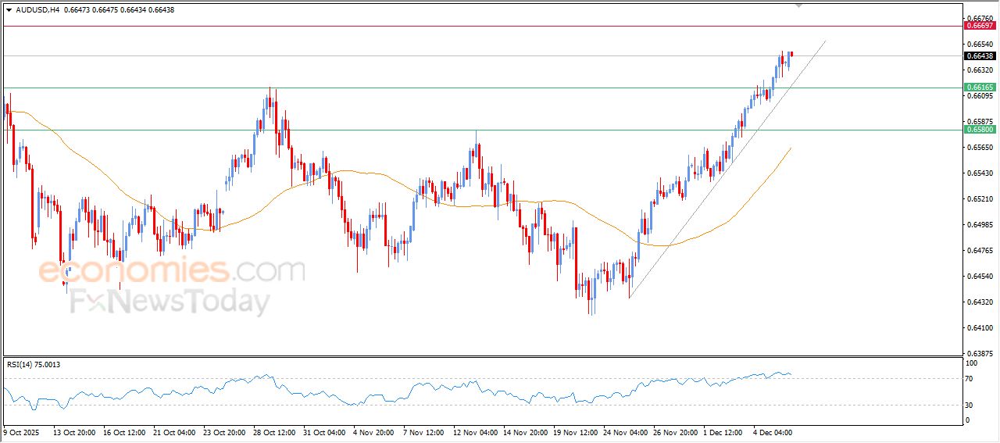Image resolution: width=1000 pixels, height=443 pixels.
Task: Select the green 0.66165 price label
Action: tap(980, 87)
